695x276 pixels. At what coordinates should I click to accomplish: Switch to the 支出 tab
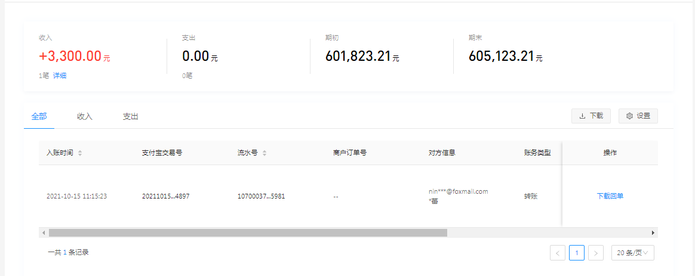coord(131,117)
